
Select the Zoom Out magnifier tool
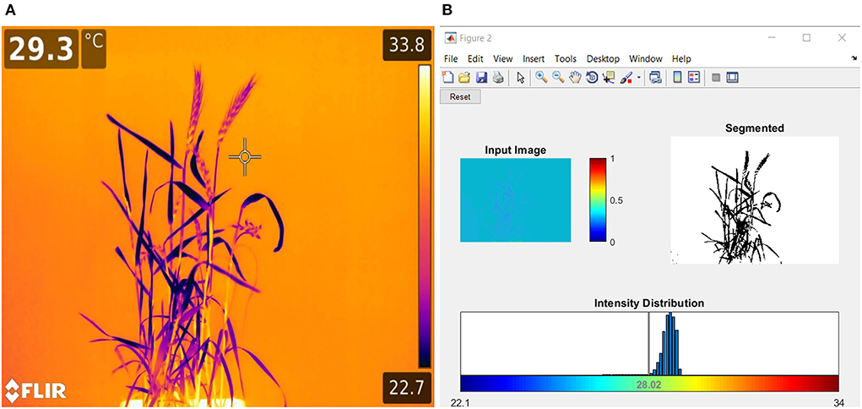pyautogui.click(x=557, y=78)
